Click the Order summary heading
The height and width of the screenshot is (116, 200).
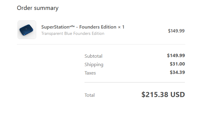(x=38, y=8)
